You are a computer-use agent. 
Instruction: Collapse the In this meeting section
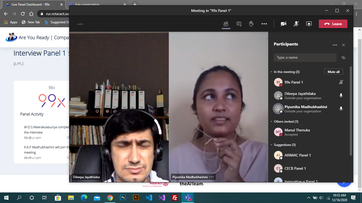pyautogui.click(x=271, y=72)
